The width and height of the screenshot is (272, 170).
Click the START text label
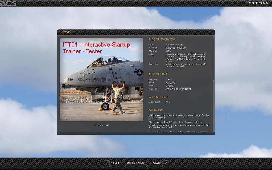click(157, 163)
